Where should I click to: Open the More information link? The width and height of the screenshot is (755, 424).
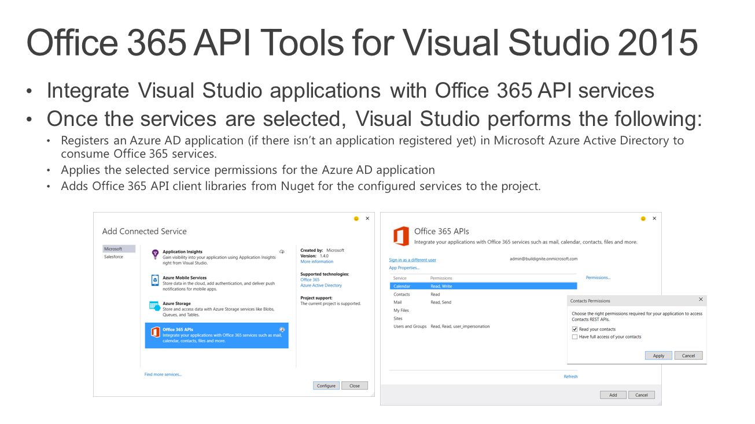(316, 262)
